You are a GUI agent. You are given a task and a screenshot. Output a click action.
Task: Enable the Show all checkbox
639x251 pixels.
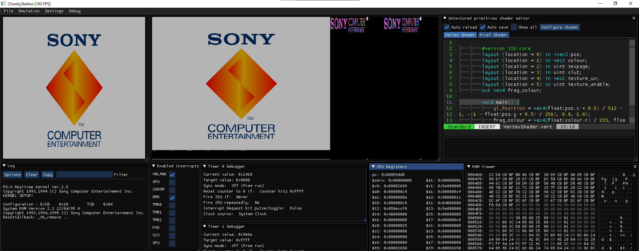tap(514, 27)
